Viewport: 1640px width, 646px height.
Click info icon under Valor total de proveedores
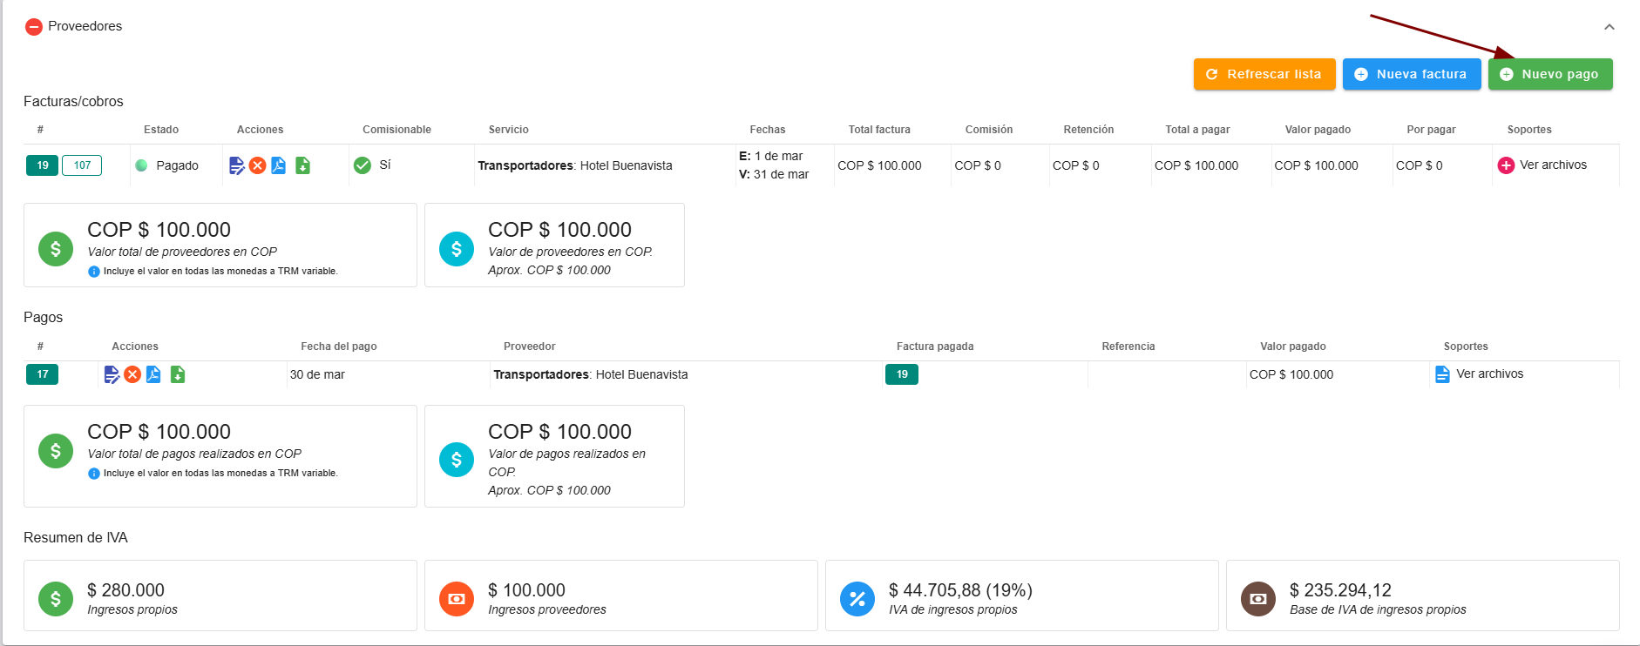[x=94, y=272]
